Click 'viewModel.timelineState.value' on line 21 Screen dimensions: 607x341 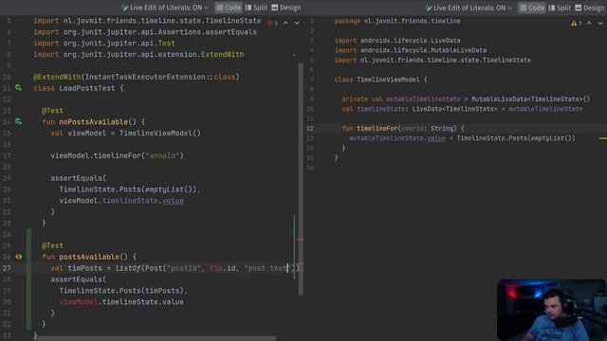pos(121,200)
